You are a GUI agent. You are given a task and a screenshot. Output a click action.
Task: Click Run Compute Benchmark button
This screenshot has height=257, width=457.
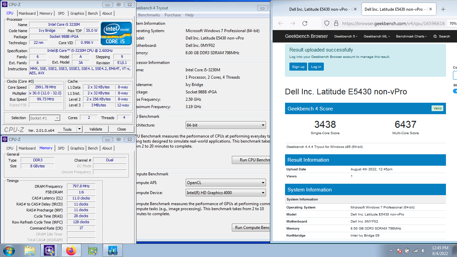(251, 228)
